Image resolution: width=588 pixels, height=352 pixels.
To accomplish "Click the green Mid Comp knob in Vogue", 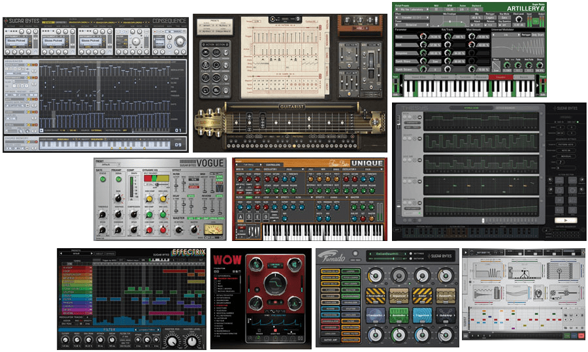I will (x=149, y=214).
